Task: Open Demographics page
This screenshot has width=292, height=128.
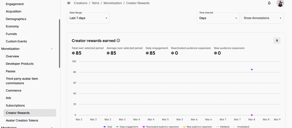Action: [16, 19]
